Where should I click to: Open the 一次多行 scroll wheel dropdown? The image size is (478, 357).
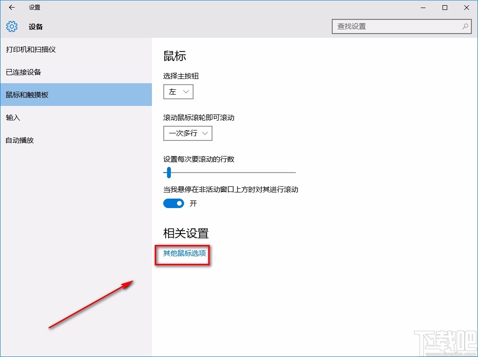coord(187,133)
